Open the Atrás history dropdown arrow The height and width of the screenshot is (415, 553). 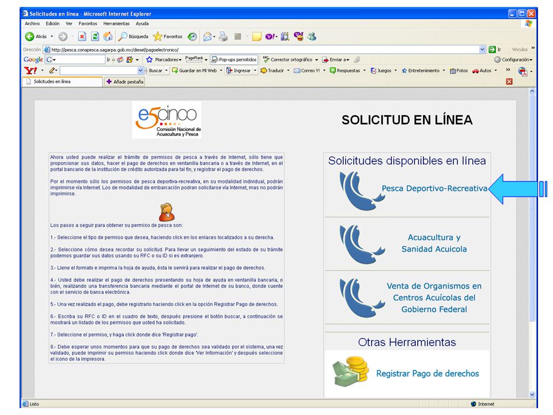tap(52, 36)
